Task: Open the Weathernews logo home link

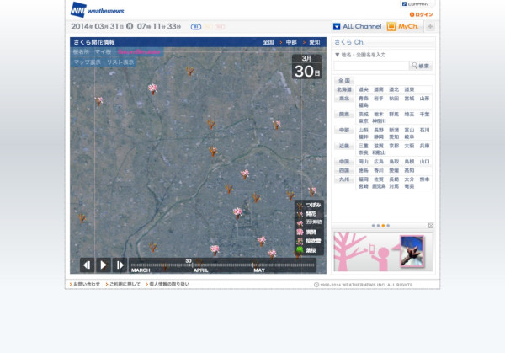Action: coord(97,10)
